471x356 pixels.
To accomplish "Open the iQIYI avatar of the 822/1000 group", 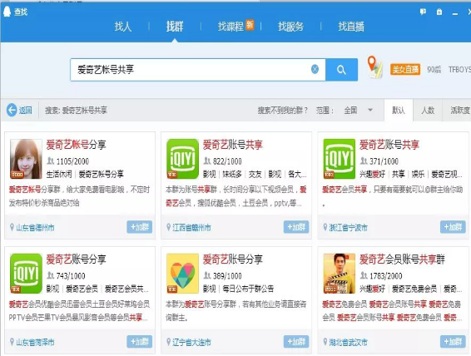I will point(182,159).
